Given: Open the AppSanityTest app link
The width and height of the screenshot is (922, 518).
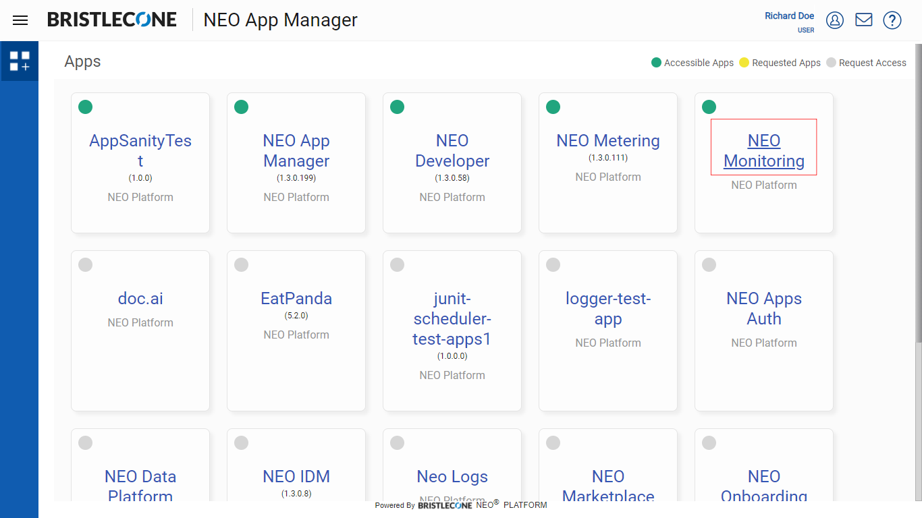Looking at the screenshot, I should coord(140,150).
